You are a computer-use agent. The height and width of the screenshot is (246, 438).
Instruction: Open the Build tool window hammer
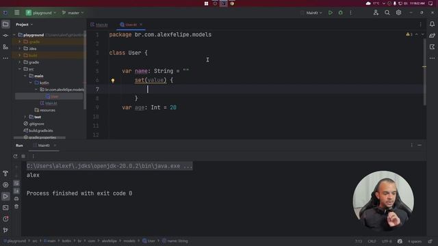tap(5, 174)
